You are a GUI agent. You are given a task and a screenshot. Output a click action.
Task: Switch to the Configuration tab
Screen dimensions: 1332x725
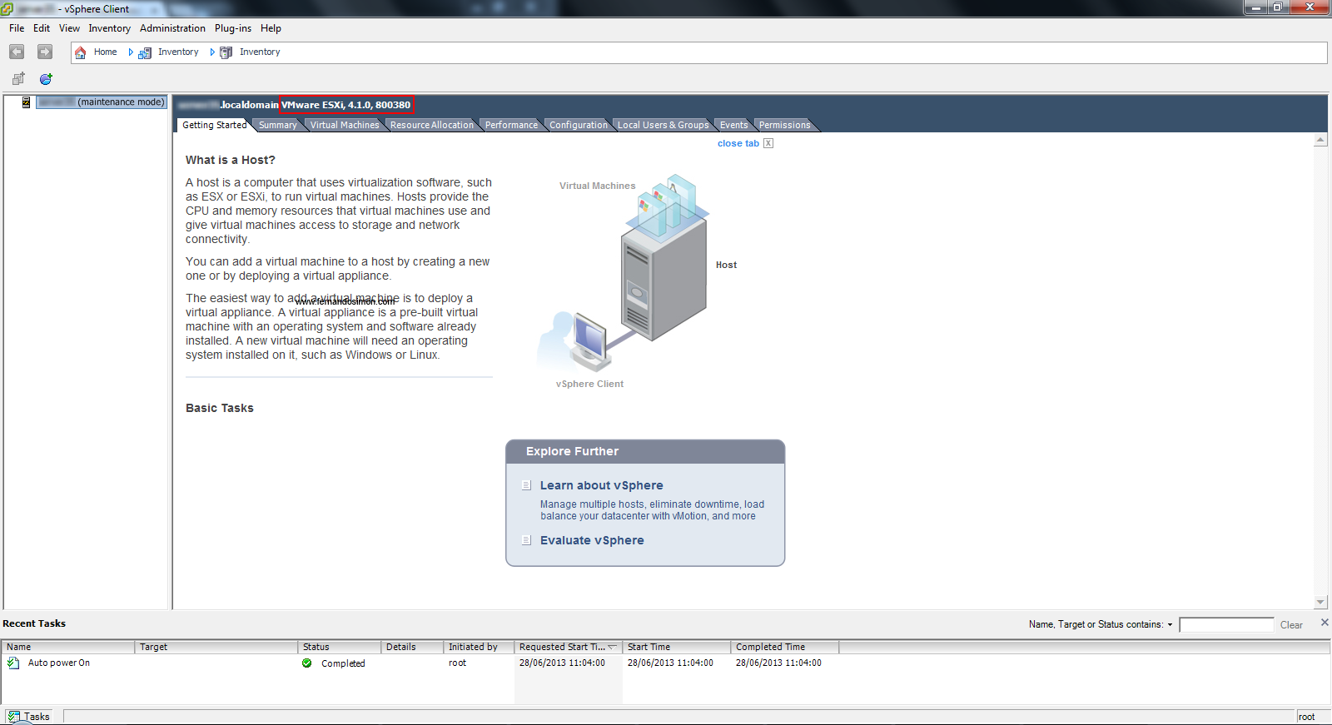click(x=579, y=125)
